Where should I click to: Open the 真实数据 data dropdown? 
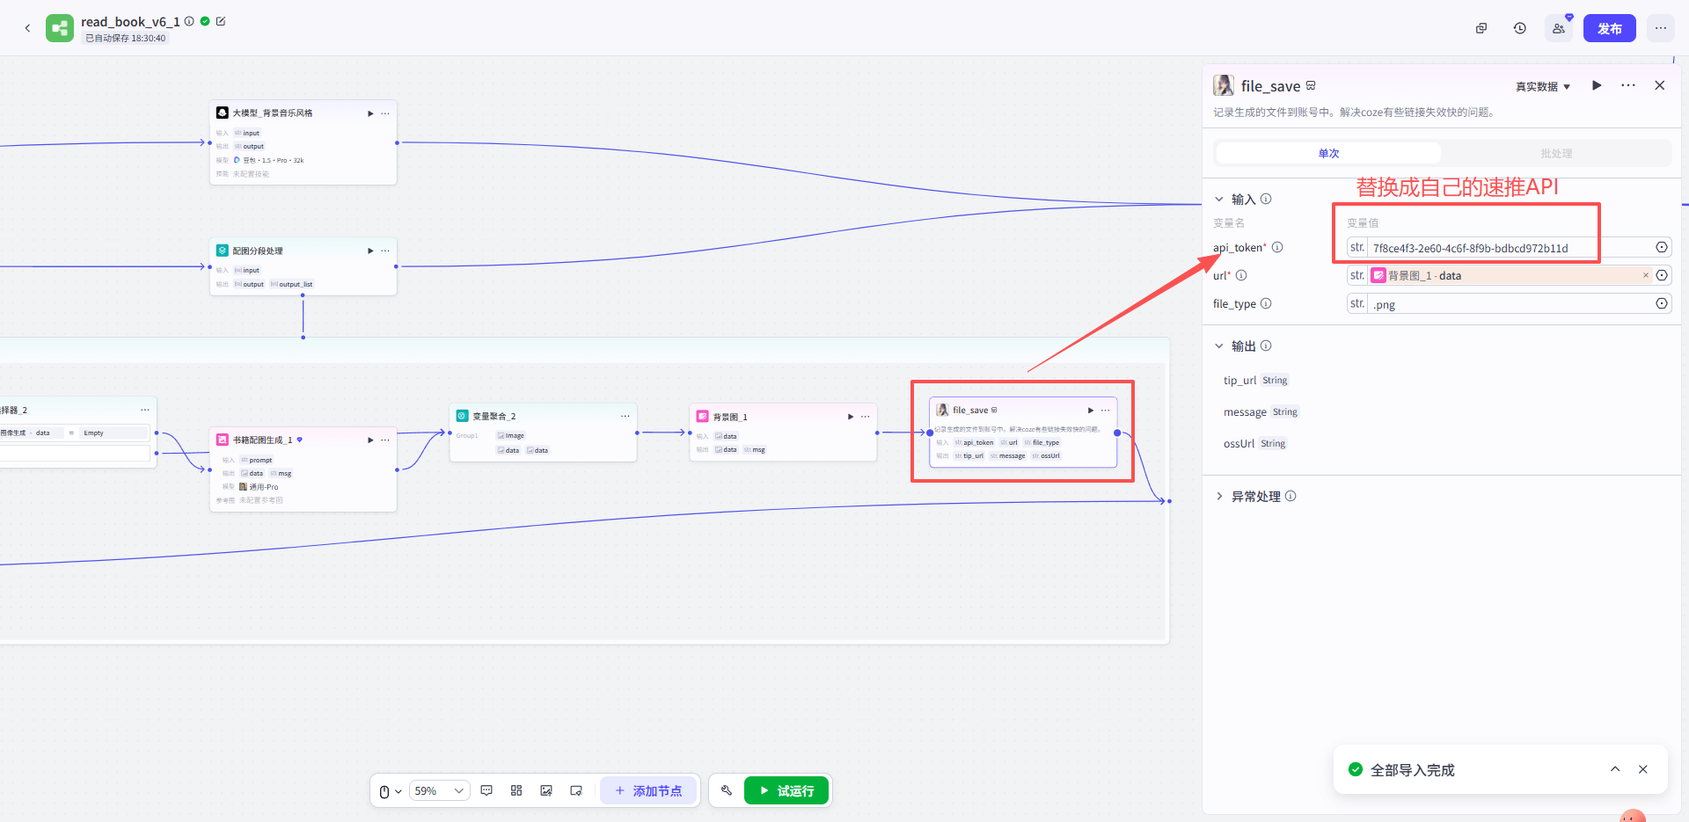click(x=1542, y=86)
